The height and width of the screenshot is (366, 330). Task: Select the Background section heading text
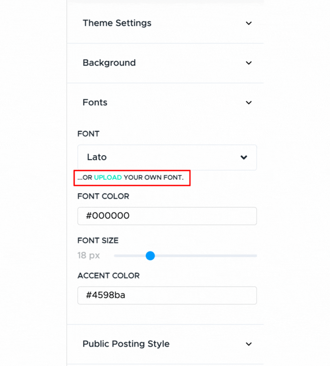[x=109, y=63]
